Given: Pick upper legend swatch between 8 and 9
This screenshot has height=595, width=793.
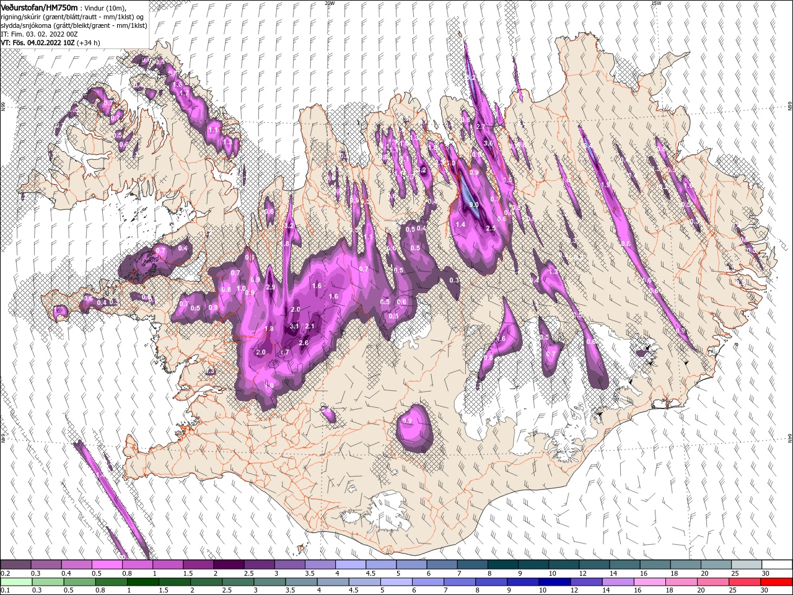Looking at the screenshot, I should (503, 565).
